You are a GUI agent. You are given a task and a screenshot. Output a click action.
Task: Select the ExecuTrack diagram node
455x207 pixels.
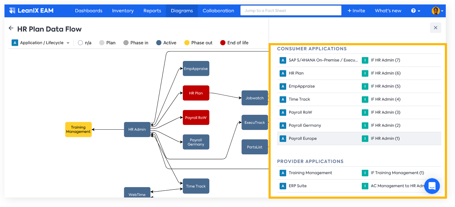pos(255,123)
